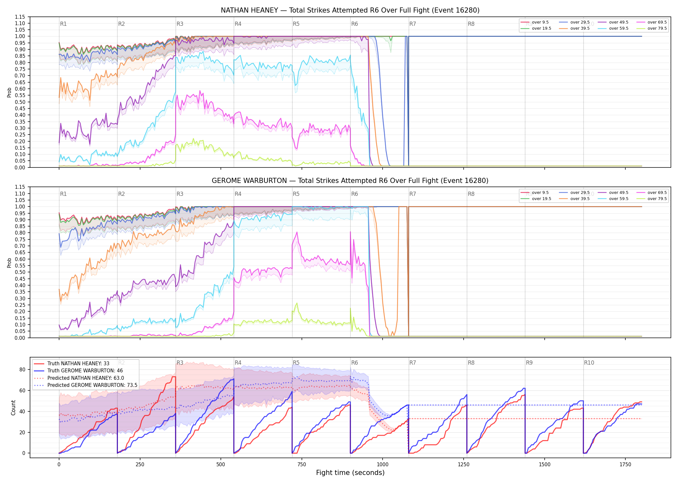The image size is (678, 484).
Task: Click the R10 round label in the bottom Count chart
Action: (589, 363)
